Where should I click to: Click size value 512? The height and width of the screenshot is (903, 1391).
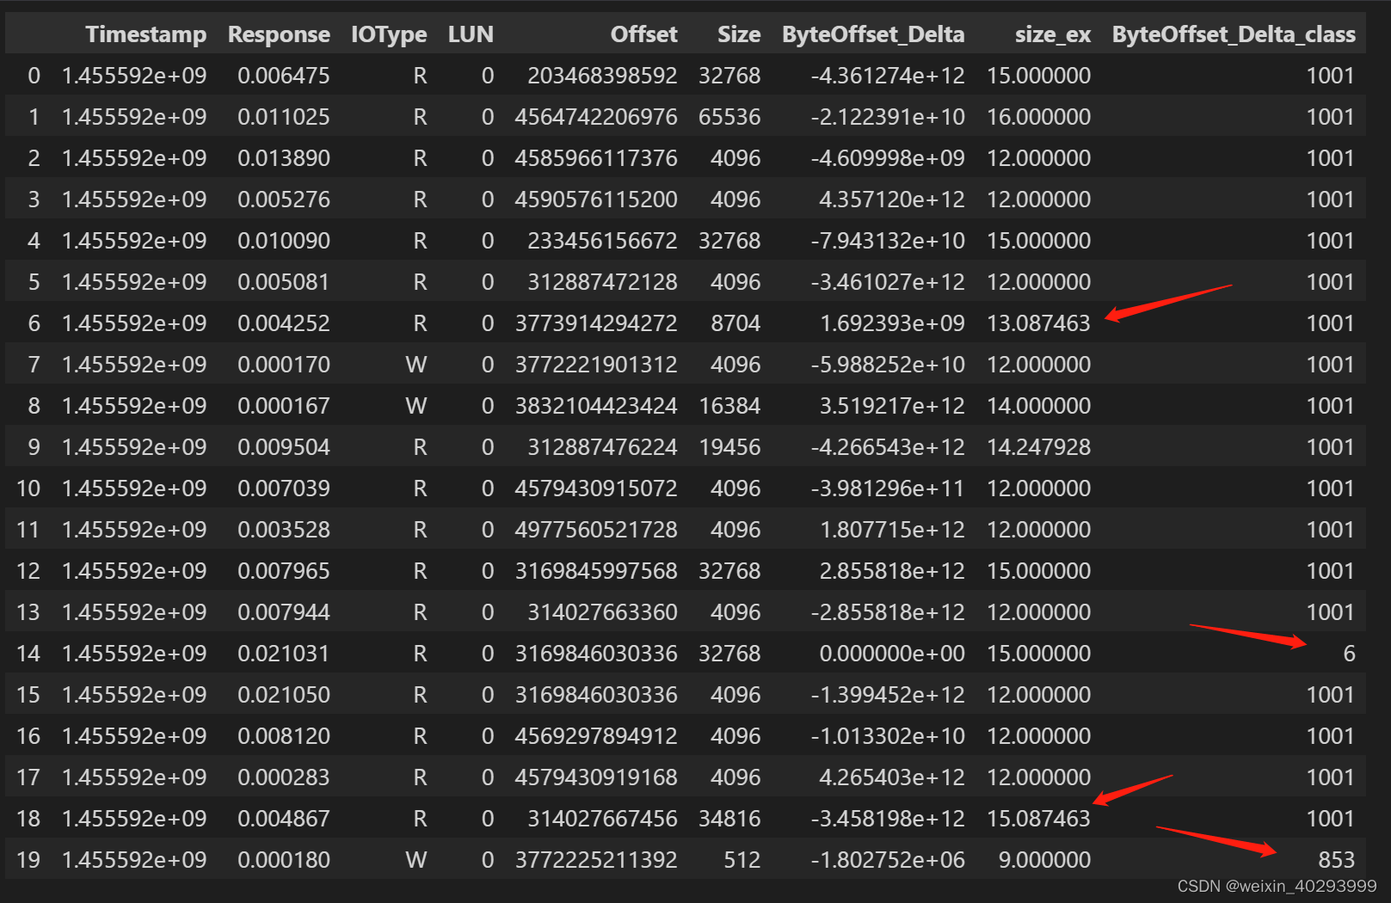(742, 860)
